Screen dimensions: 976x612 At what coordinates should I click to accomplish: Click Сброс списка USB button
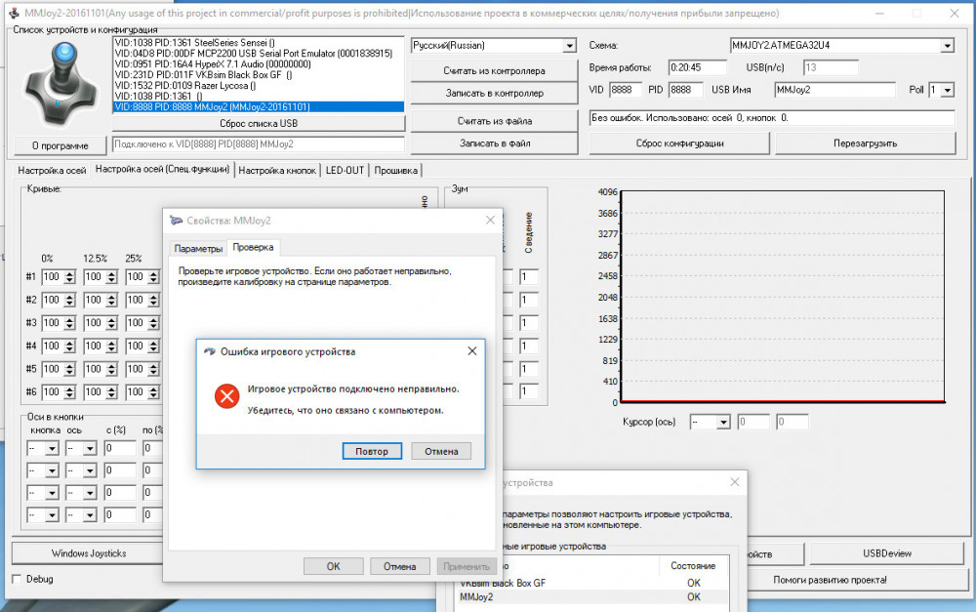point(259,123)
